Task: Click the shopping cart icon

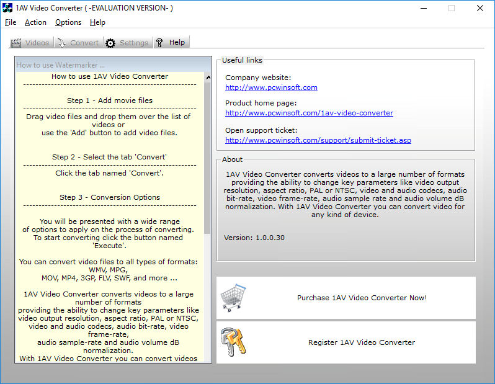Action: 233,298
